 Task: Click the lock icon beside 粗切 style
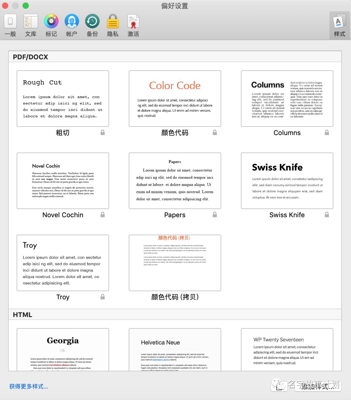pos(103,132)
